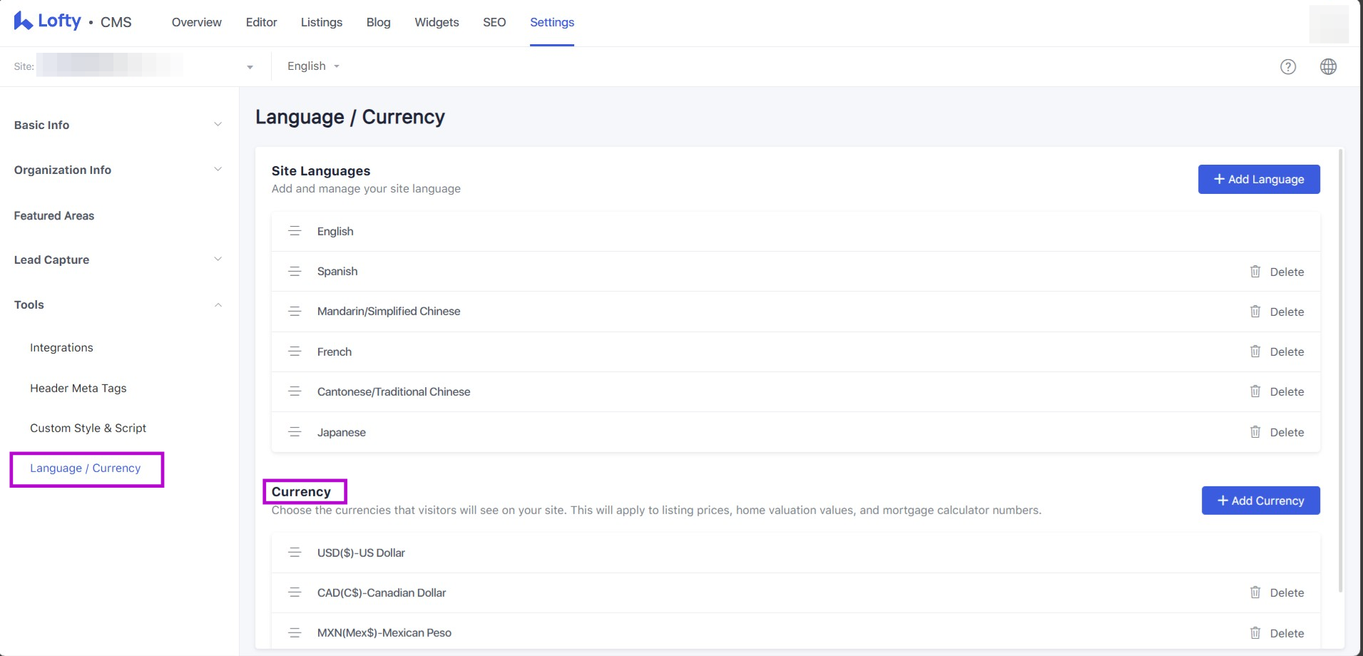Screen dimensions: 1363x656
Task: Open the SEO tab
Action: [494, 22]
